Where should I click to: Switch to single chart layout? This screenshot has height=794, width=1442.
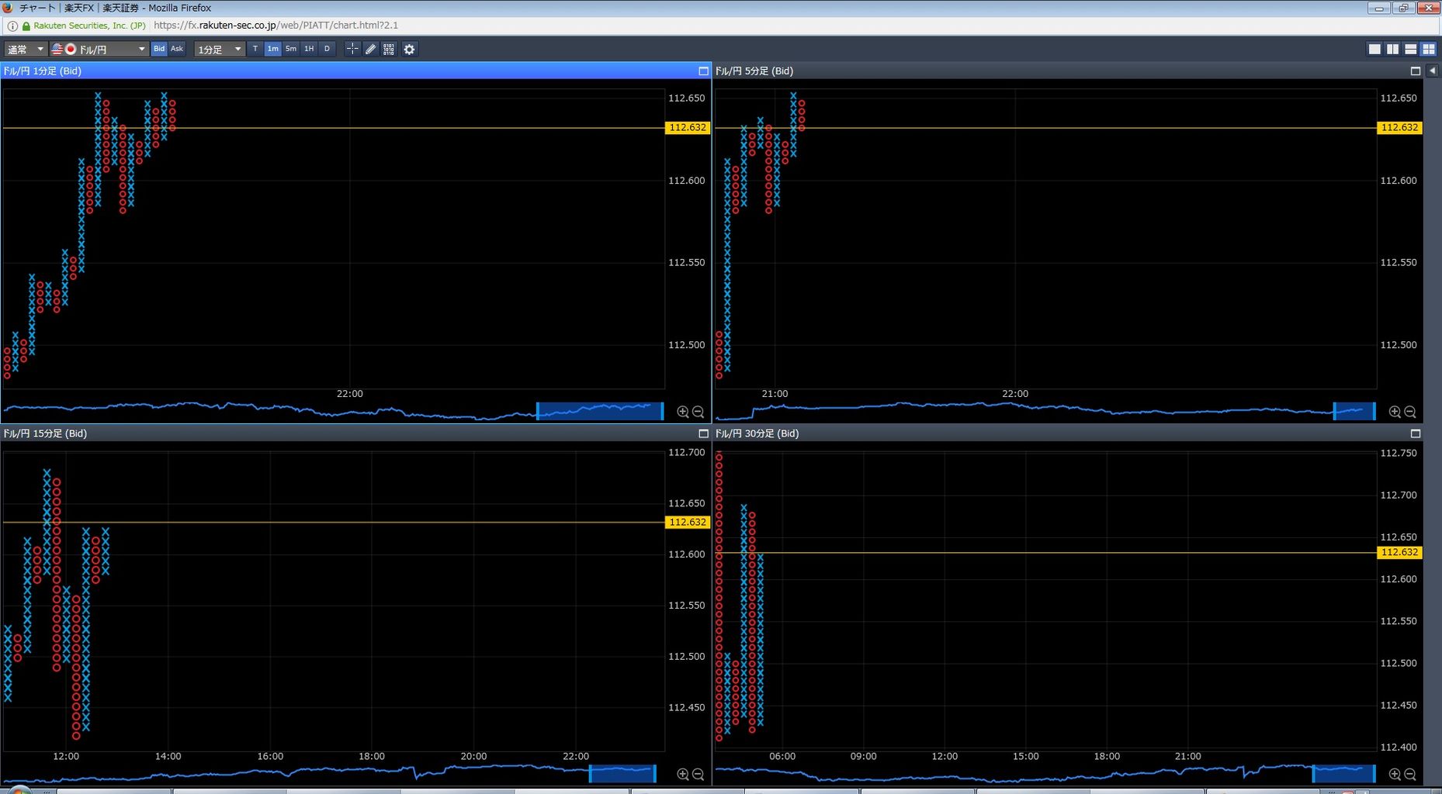click(1374, 49)
